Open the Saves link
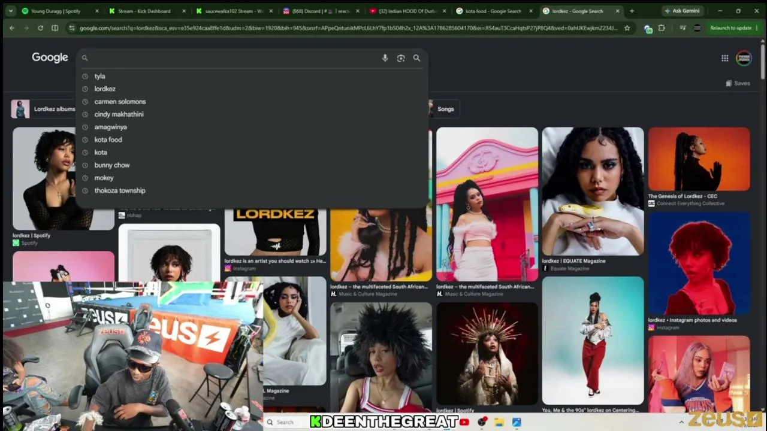The width and height of the screenshot is (767, 431). [x=738, y=83]
